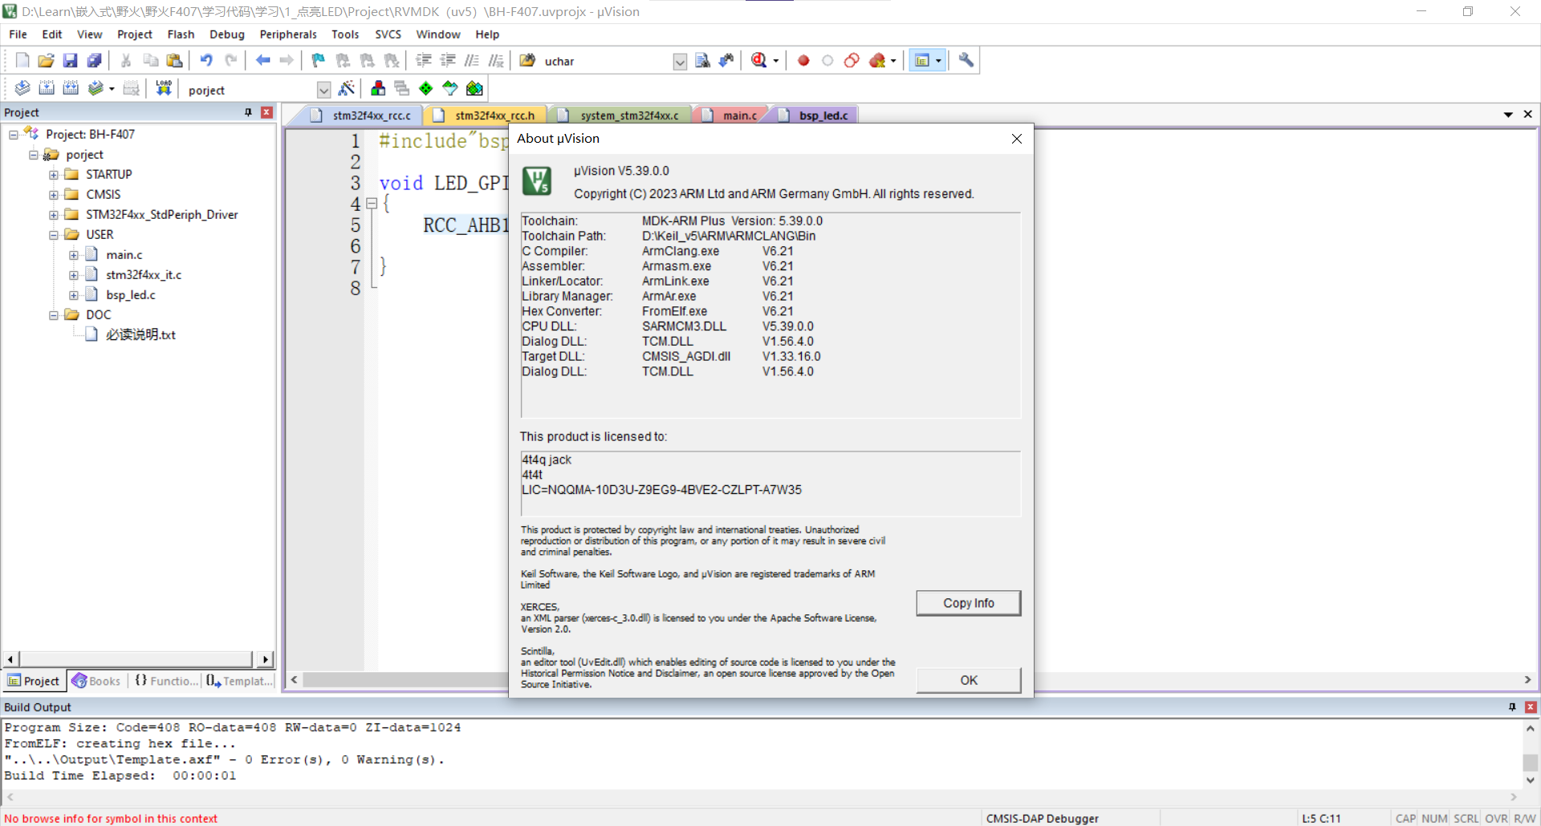Screen dimensions: 1541x826
Task: Save all files toolbar icon
Action: click(95, 60)
